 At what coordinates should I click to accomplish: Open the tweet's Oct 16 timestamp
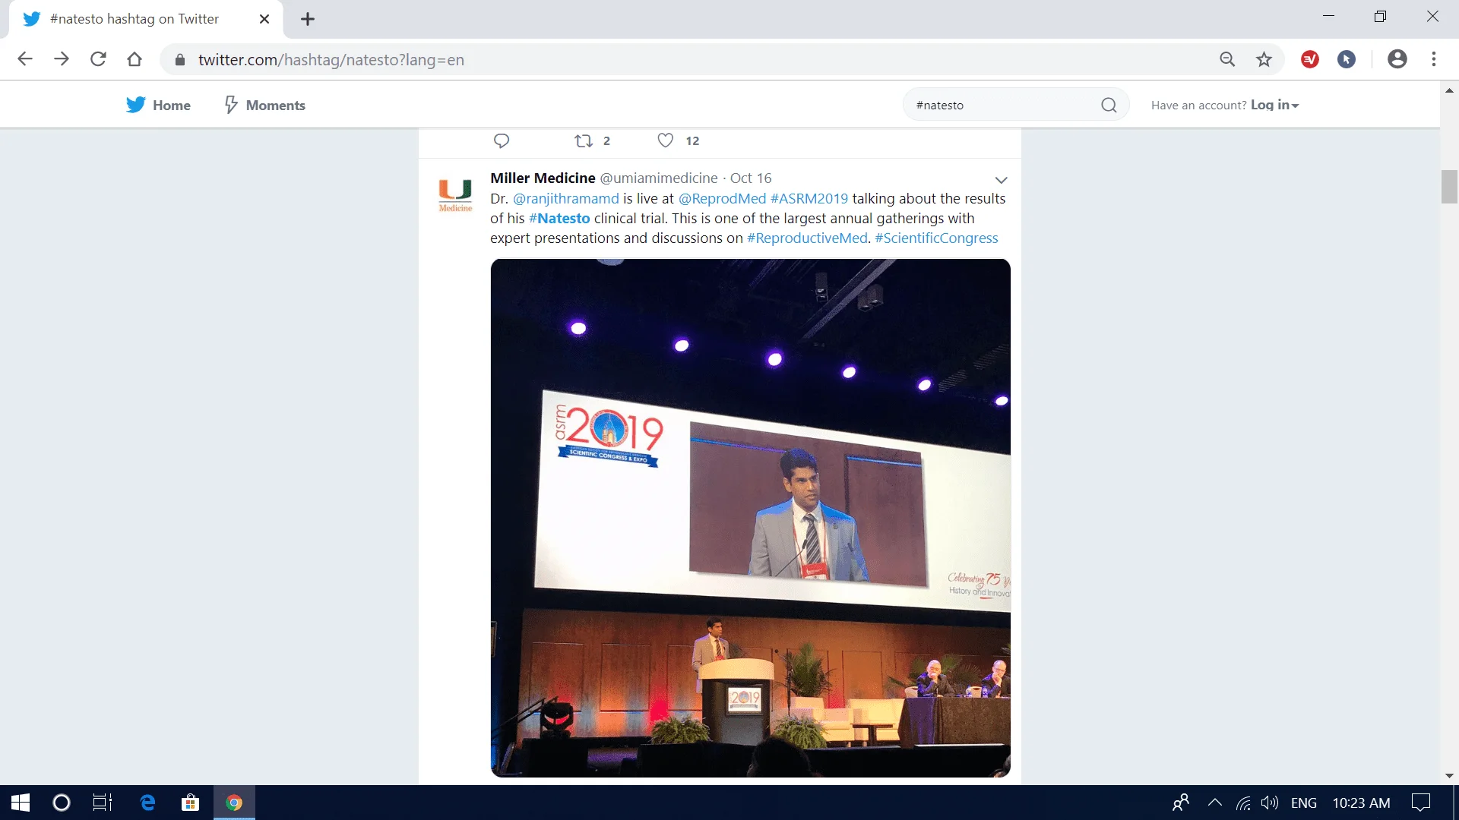pyautogui.click(x=751, y=178)
